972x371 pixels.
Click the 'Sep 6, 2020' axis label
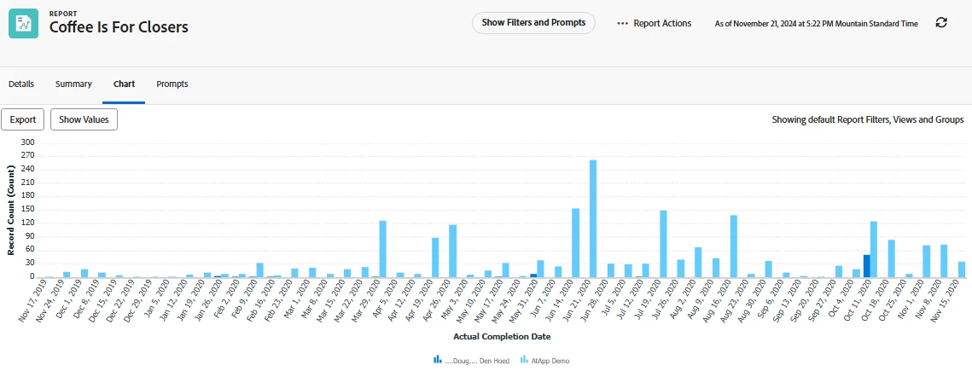pos(772,299)
